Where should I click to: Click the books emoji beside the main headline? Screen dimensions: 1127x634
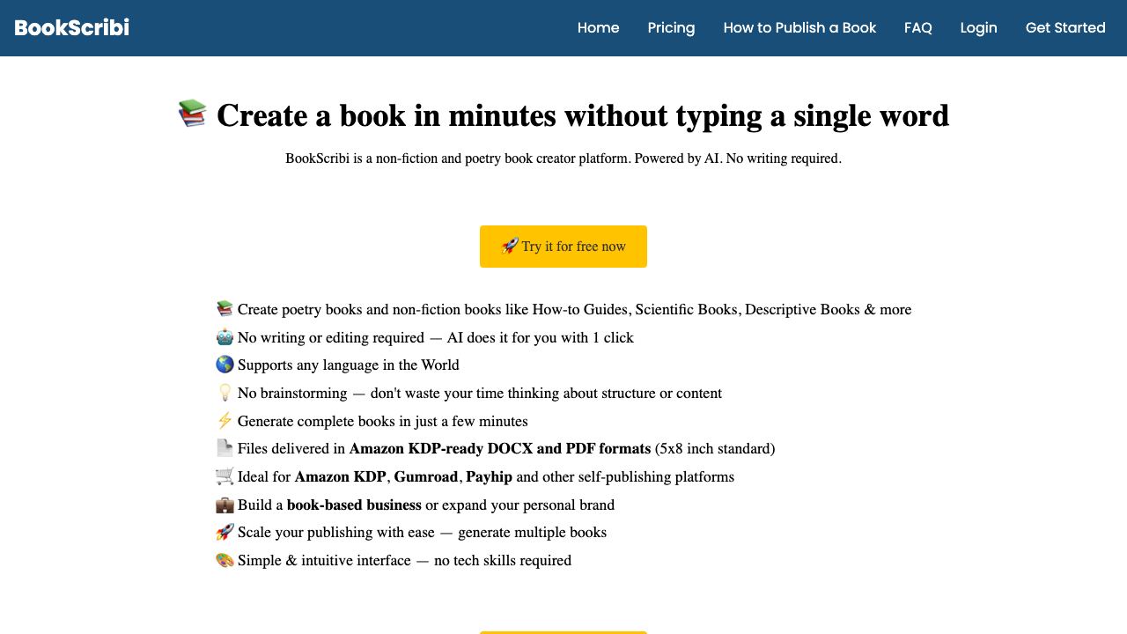point(192,114)
